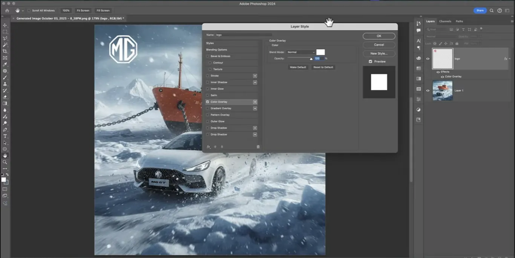
Task: Collapse the logo layer effects list
Action: pyautogui.click(x=510, y=59)
